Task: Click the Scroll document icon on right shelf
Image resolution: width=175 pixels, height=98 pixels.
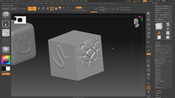Action: [x=148, y=20]
